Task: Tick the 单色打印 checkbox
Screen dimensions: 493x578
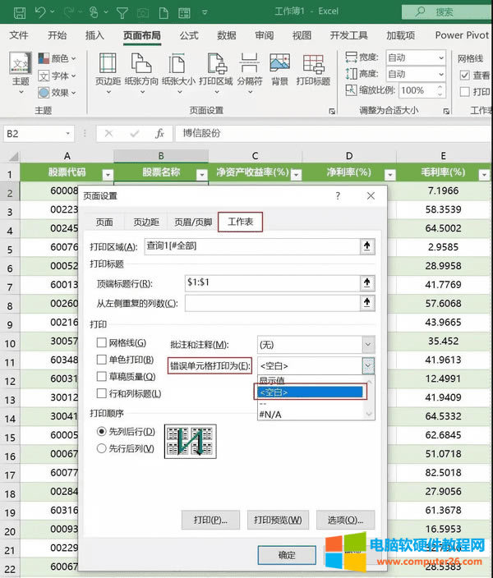Action: tap(102, 360)
